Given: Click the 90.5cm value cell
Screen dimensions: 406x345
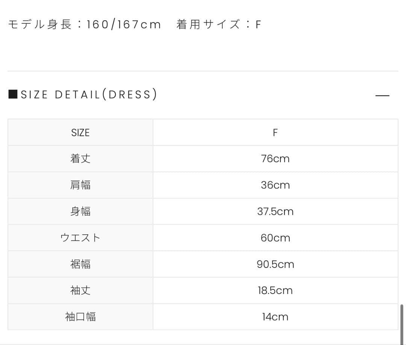Looking at the screenshot, I should coord(275,264).
